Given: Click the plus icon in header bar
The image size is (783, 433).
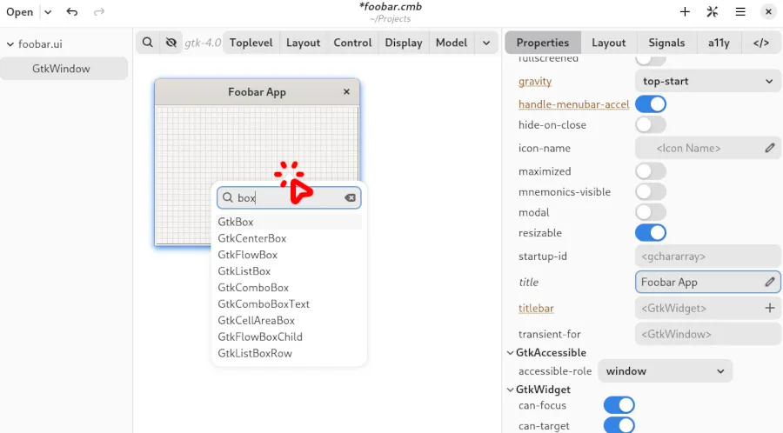Looking at the screenshot, I should click(685, 12).
